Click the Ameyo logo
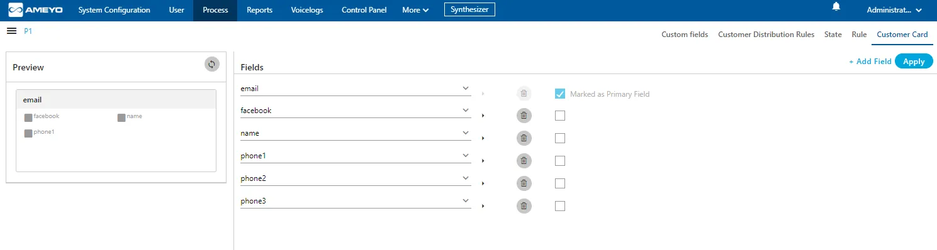The height and width of the screenshot is (250, 937). (x=35, y=10)
